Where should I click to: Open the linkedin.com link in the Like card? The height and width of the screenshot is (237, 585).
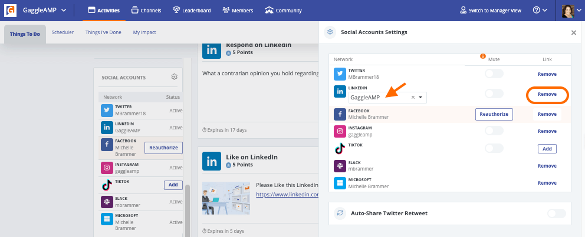(287, 194)
